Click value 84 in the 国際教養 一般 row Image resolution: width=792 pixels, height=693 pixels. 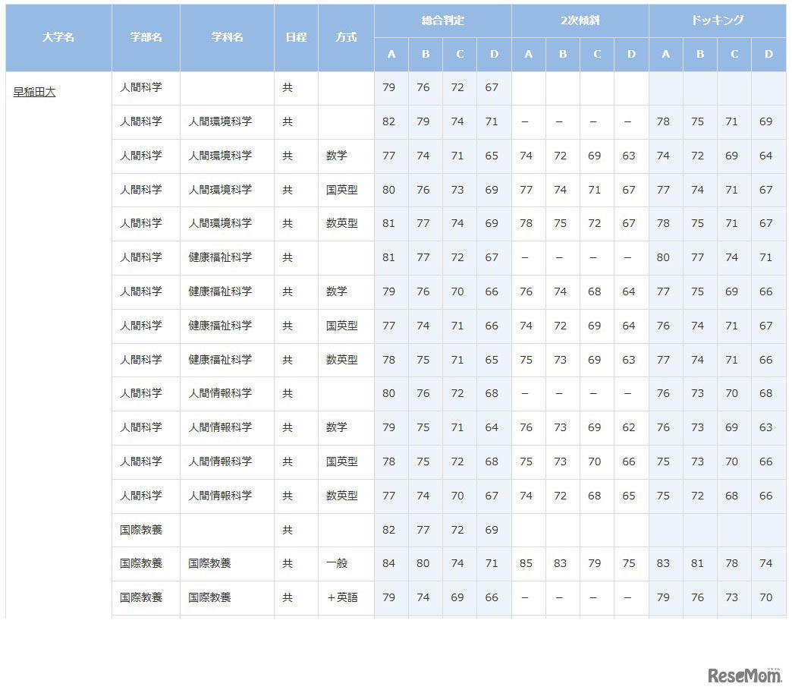point(389,563)
